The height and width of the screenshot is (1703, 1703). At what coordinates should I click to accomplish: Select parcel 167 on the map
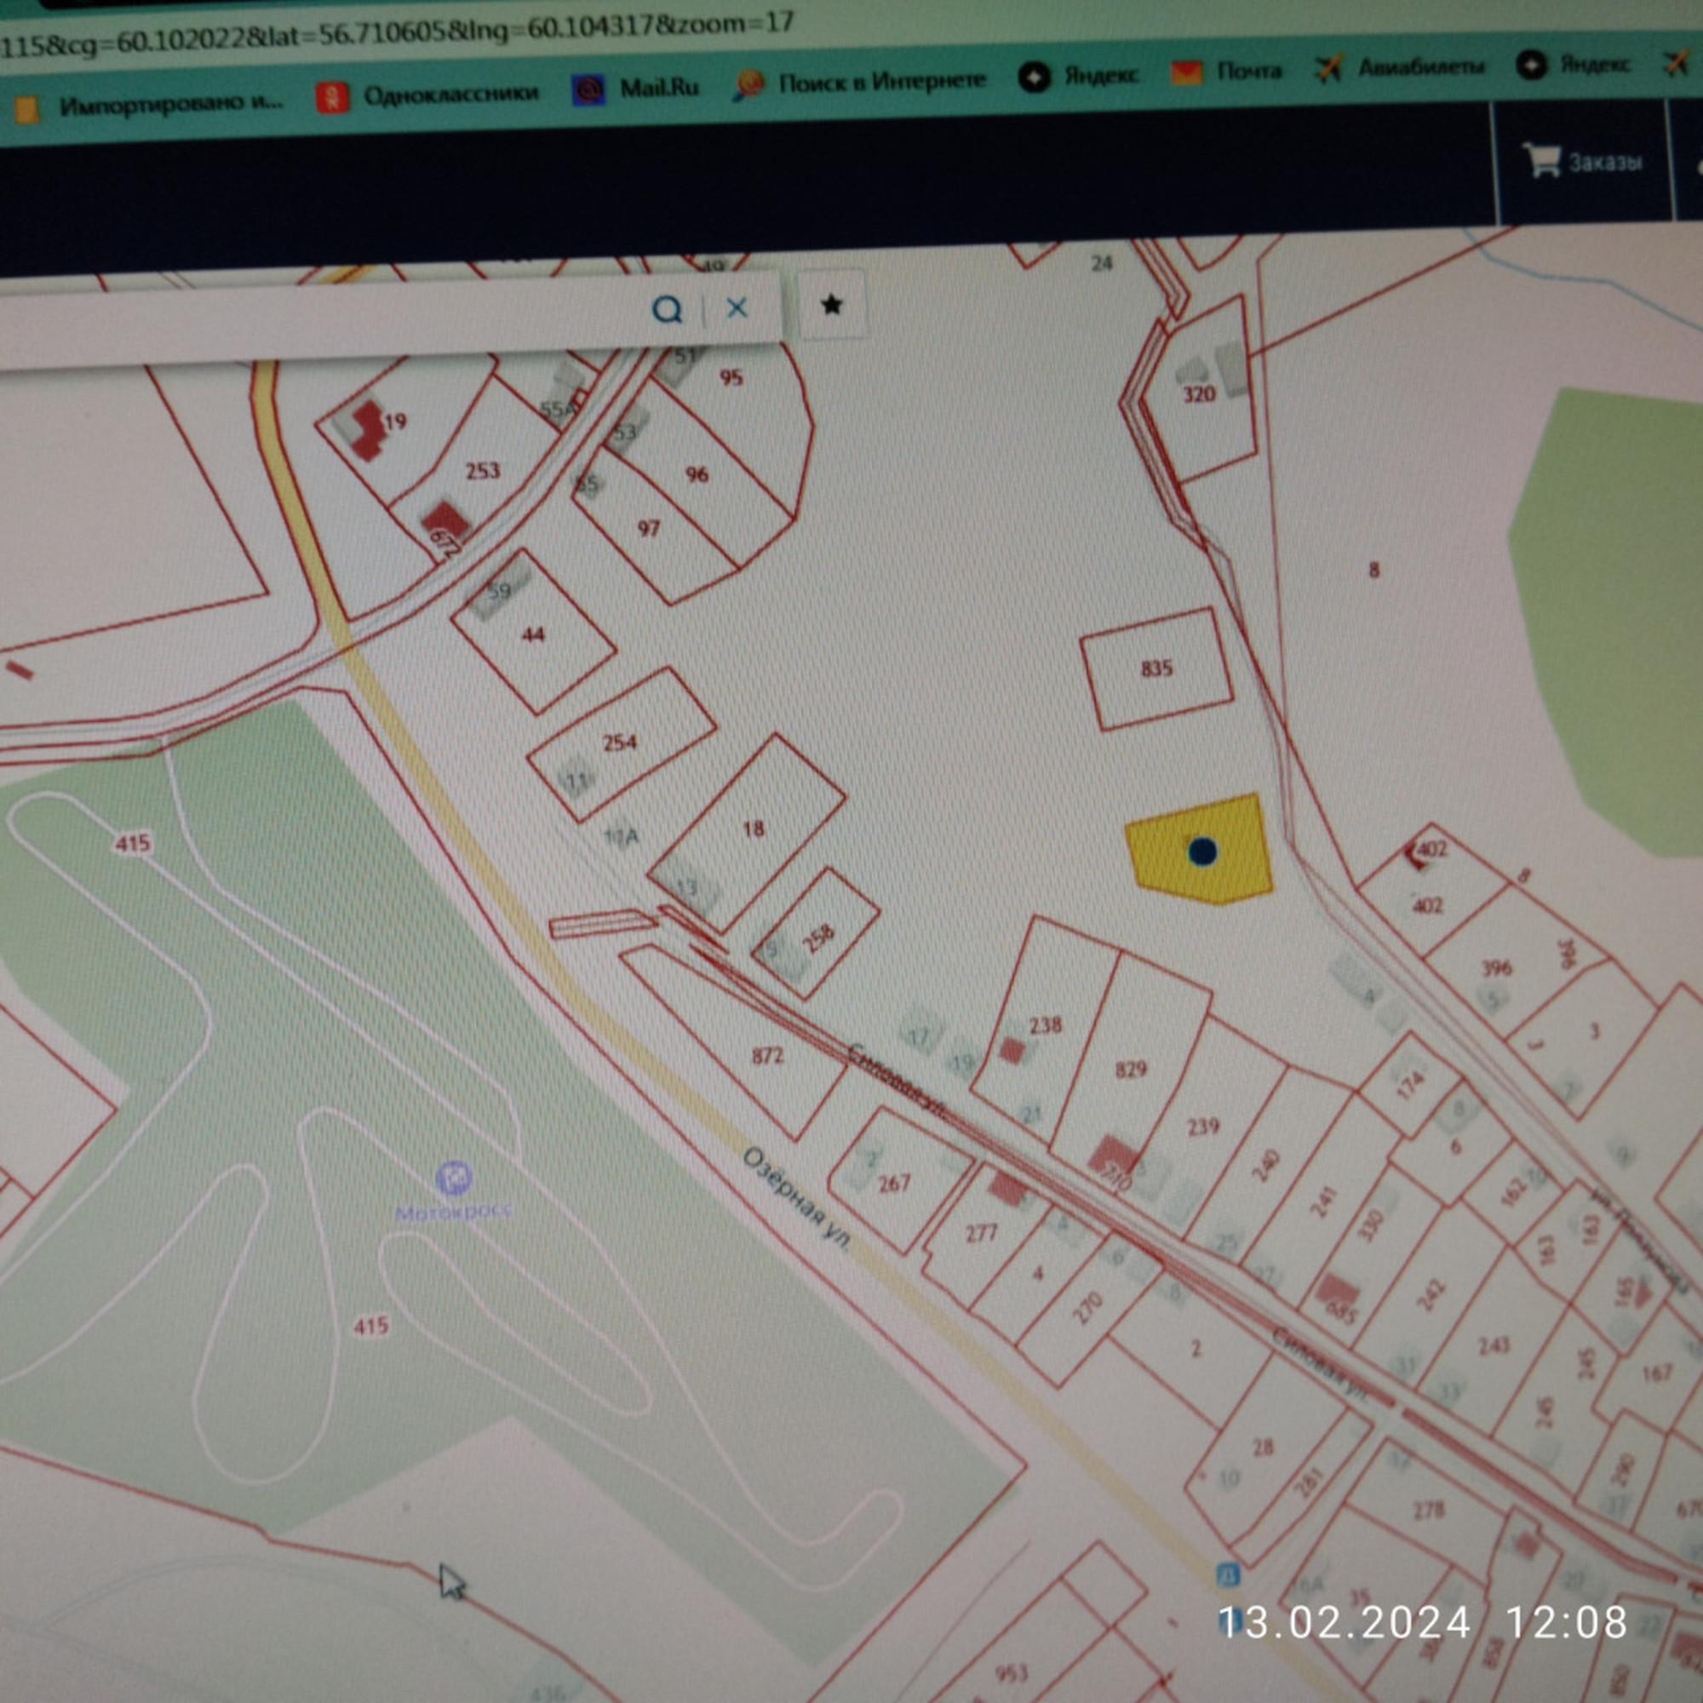point(1657,1373)
